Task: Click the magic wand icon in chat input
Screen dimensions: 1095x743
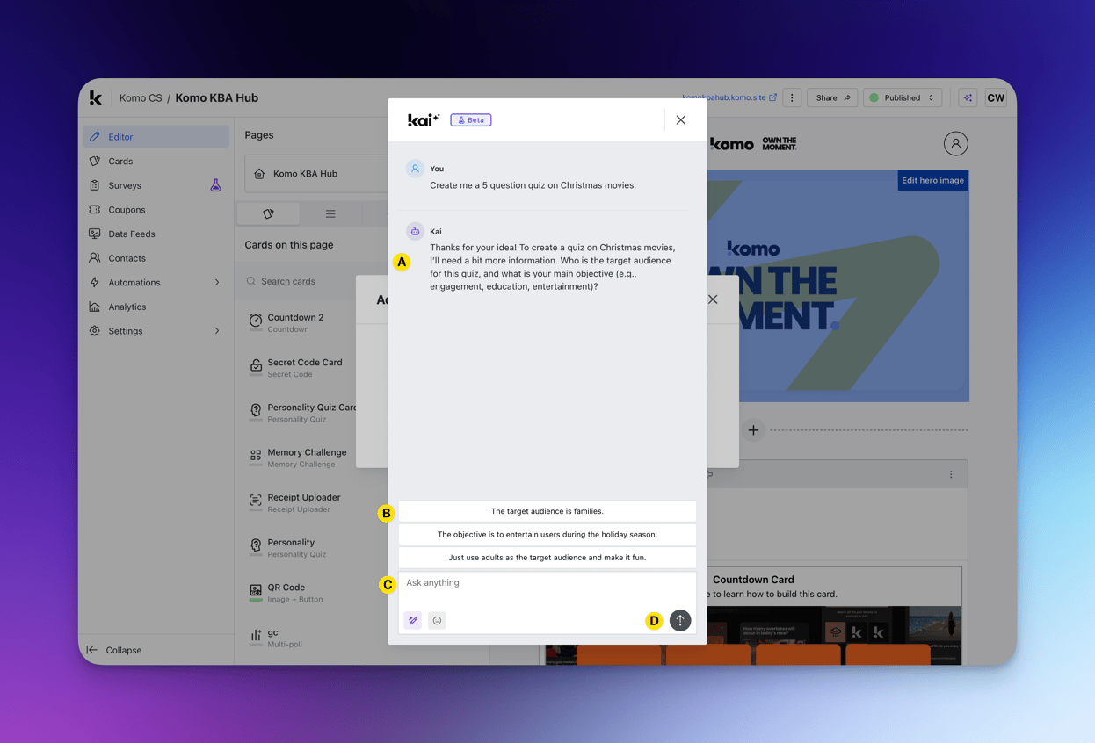Action: pos(413,621)
